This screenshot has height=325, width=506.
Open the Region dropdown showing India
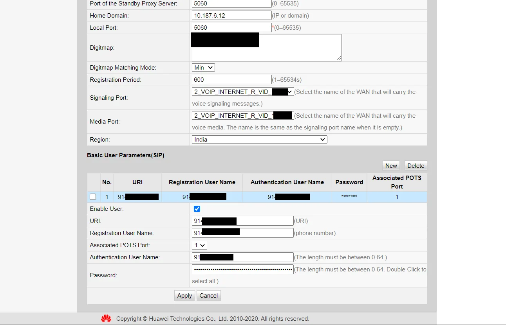259,140
